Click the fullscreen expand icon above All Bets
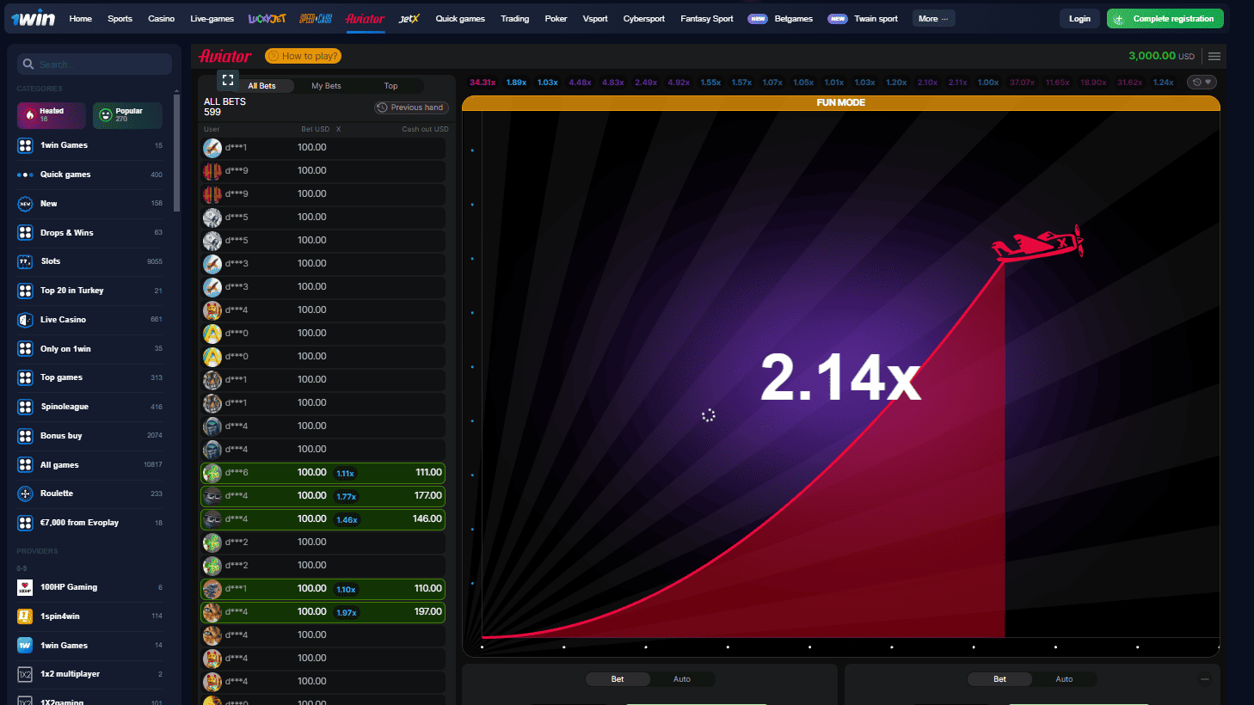The width and height of the screenshot is (1254, 705). pos(228,80)
